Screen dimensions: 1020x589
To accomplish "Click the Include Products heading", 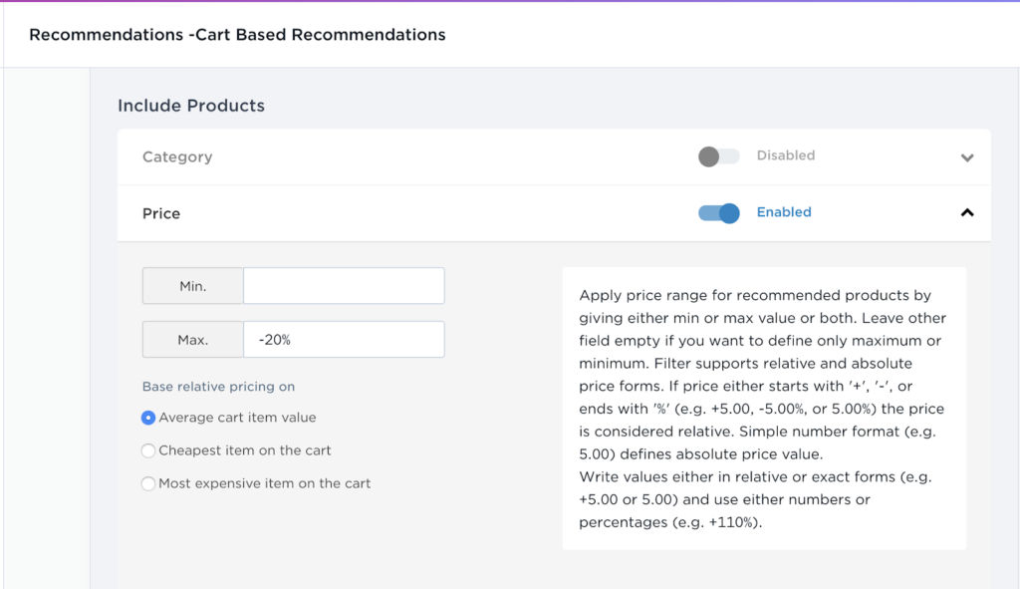I will (x=191, y=106).
